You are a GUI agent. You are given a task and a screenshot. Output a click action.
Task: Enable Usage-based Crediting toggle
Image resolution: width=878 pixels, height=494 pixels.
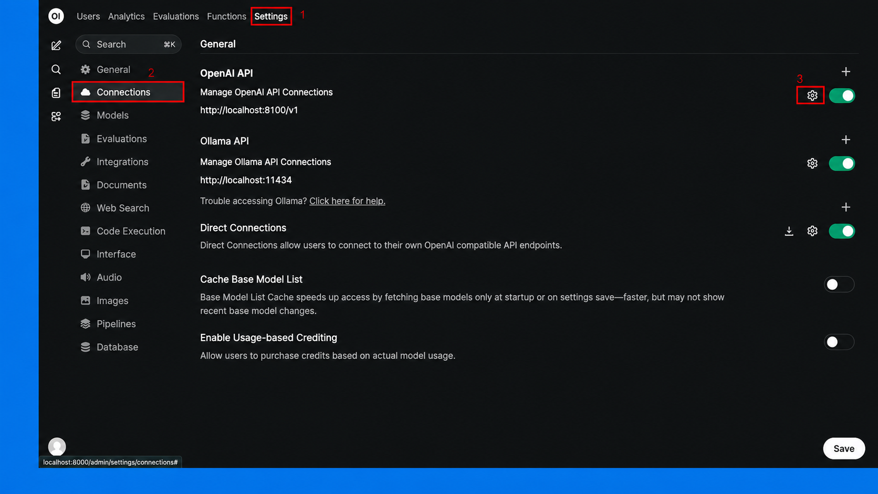tap(839, 342)
